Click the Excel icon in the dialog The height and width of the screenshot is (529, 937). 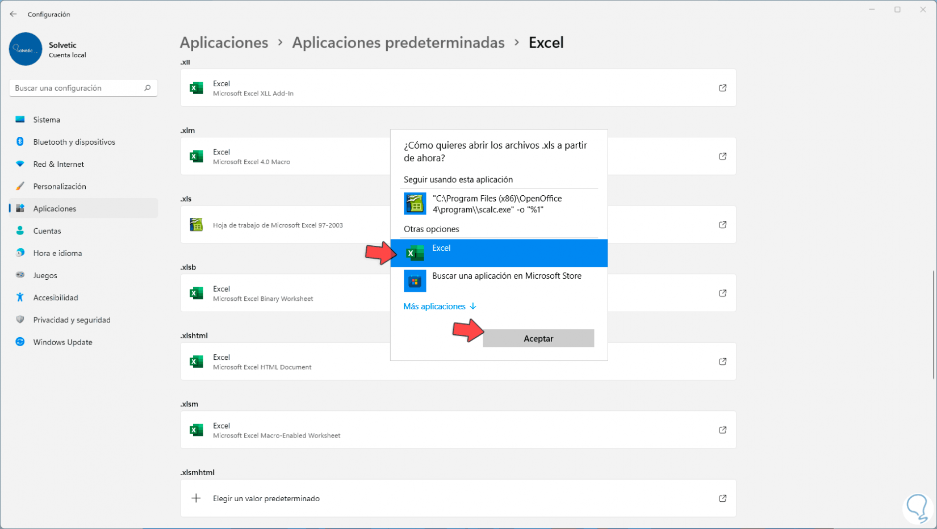(415, 253)
